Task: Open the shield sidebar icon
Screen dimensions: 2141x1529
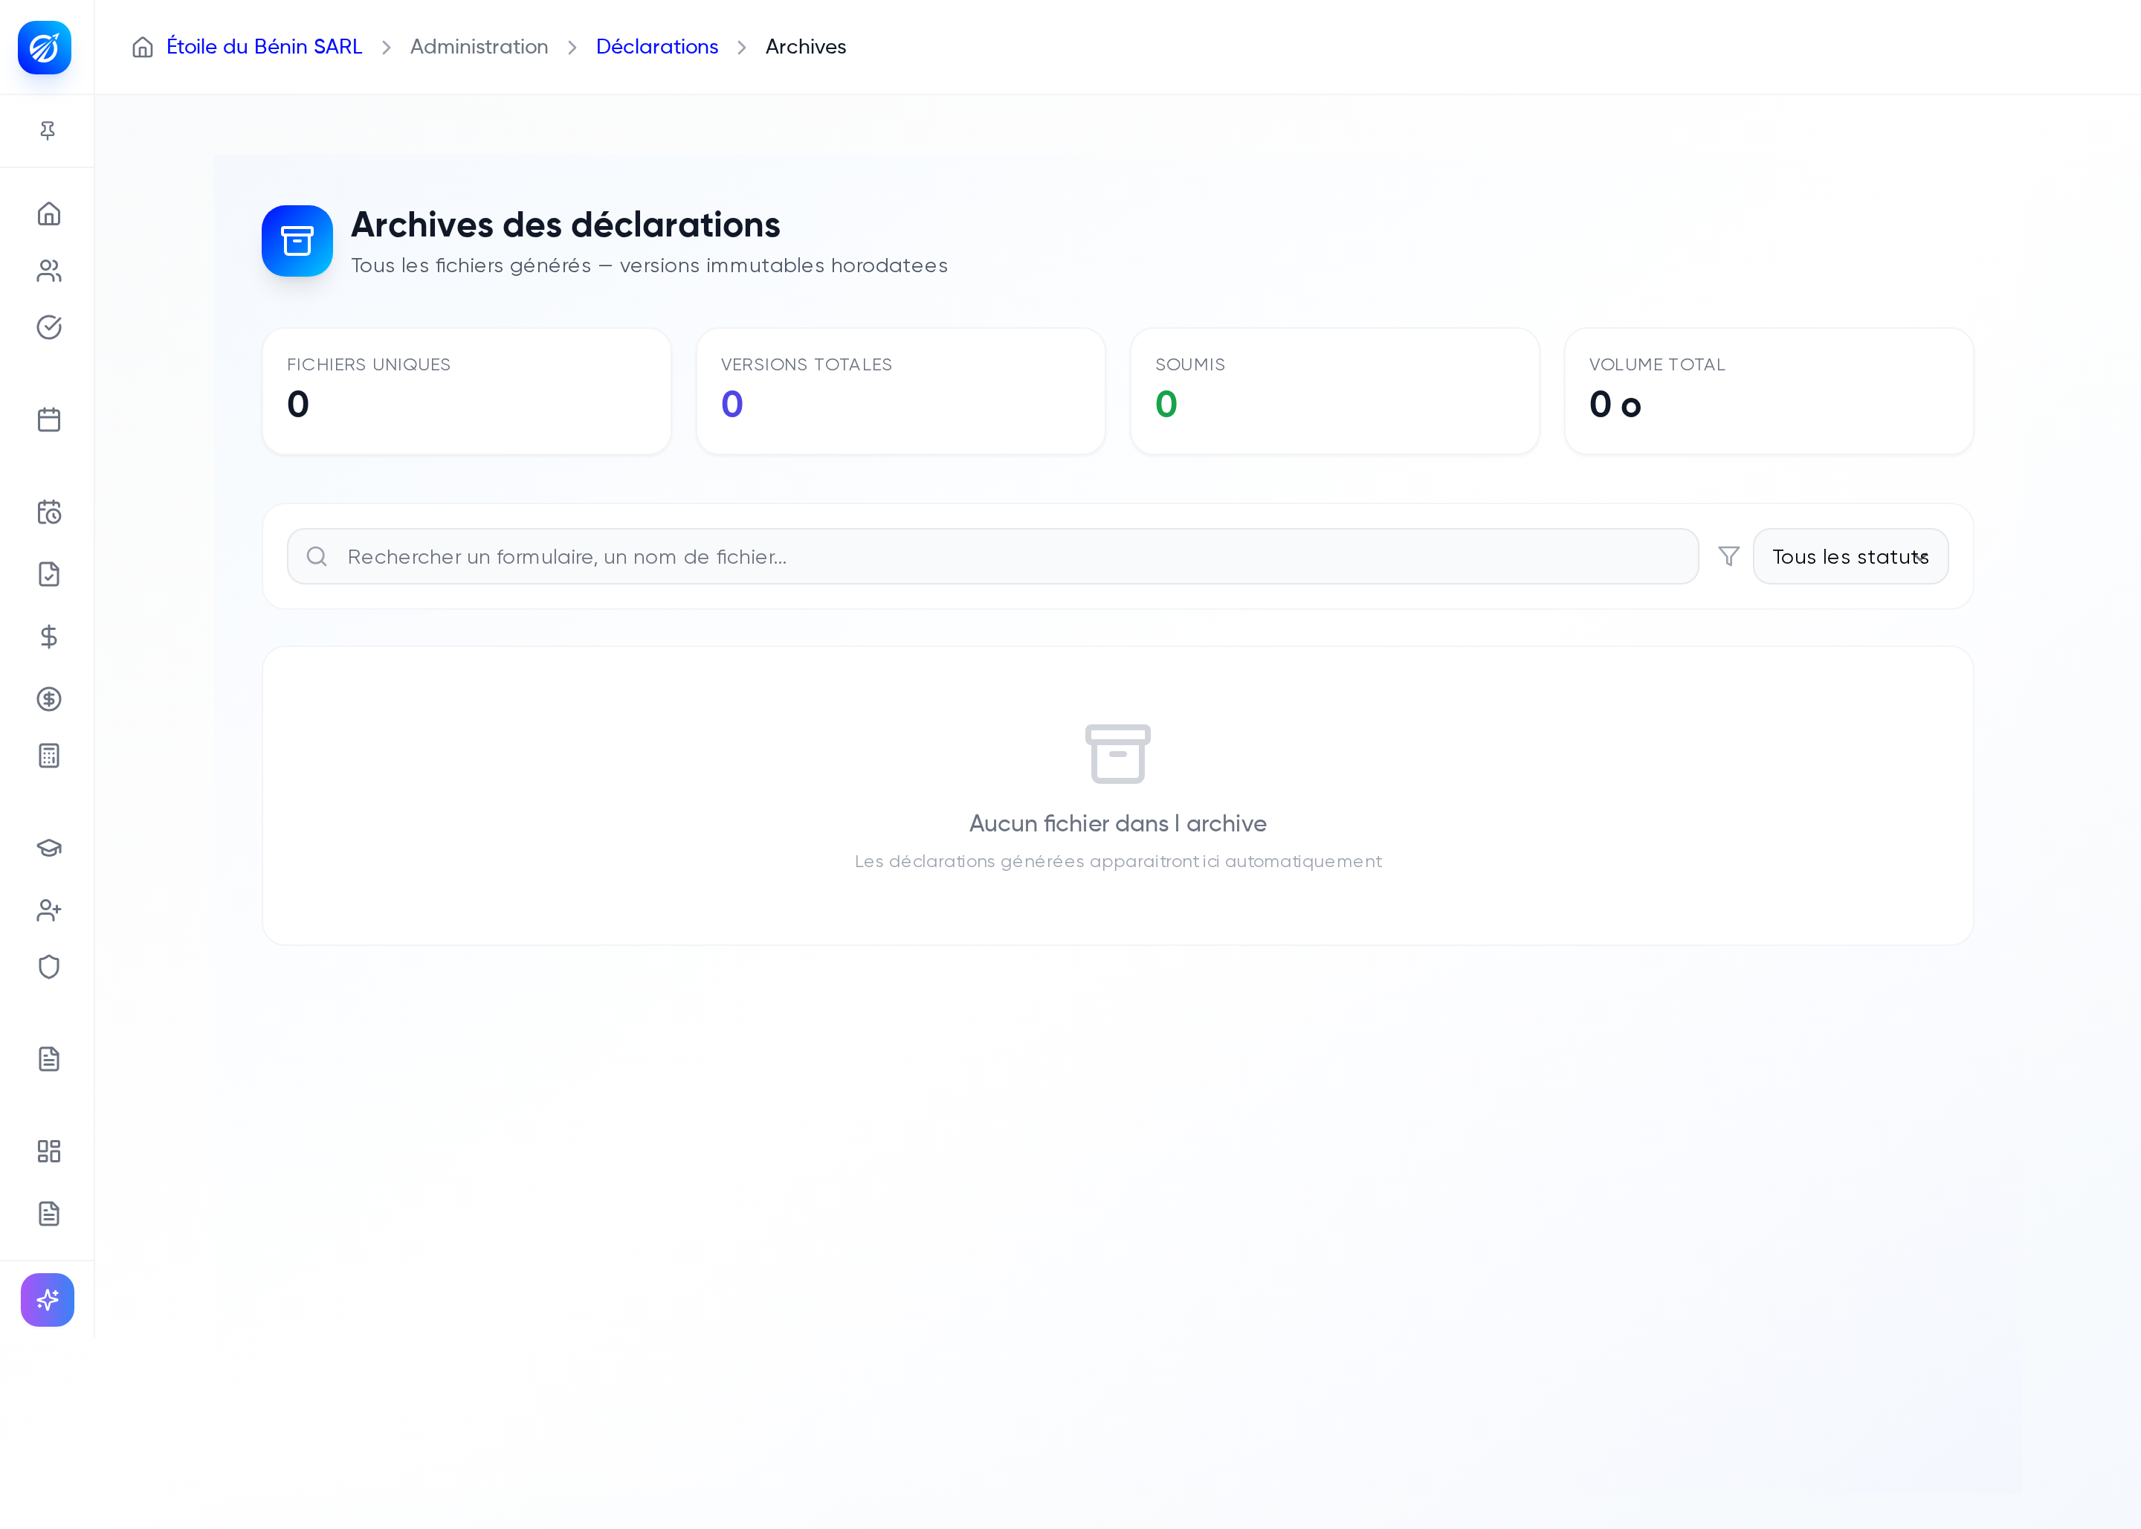Action: 49,966
